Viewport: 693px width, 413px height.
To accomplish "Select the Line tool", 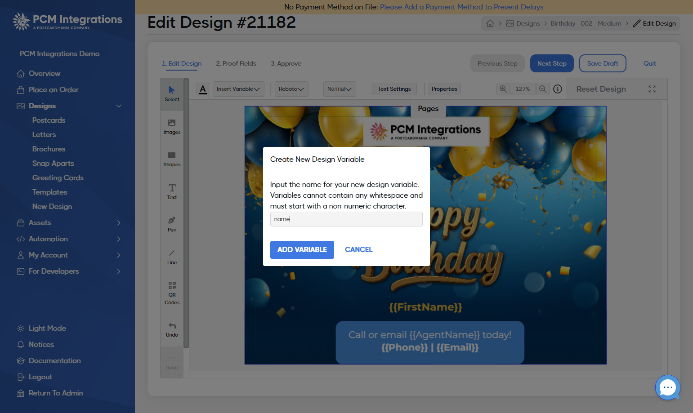I will click(172, 257).
